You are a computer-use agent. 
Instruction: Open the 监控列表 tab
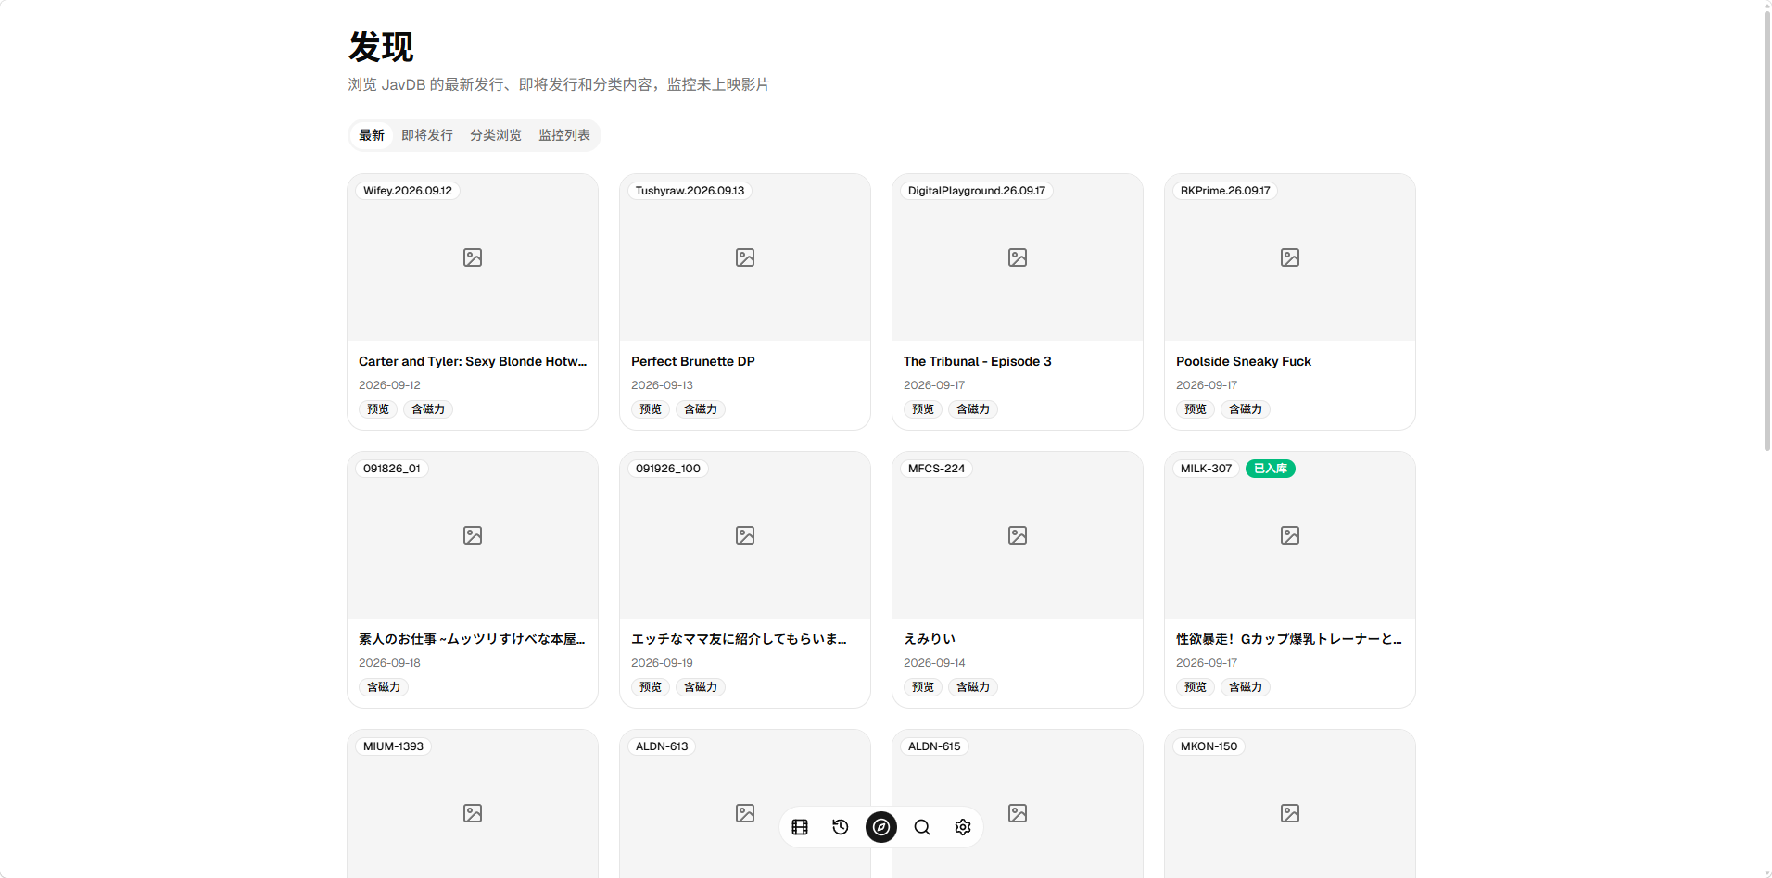[564, 135]
